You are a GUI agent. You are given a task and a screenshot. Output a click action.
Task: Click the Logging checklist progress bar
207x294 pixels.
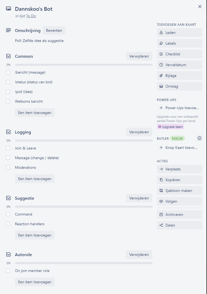(x=84, y=141)
